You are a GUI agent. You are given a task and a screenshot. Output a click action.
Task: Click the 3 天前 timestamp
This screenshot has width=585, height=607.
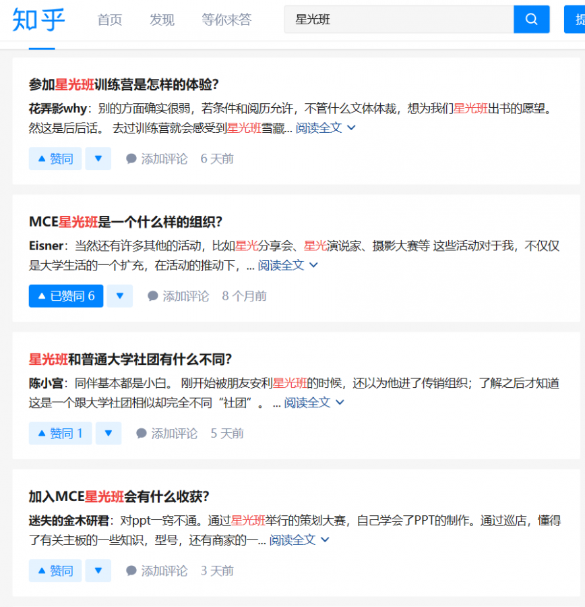point(217,571)
